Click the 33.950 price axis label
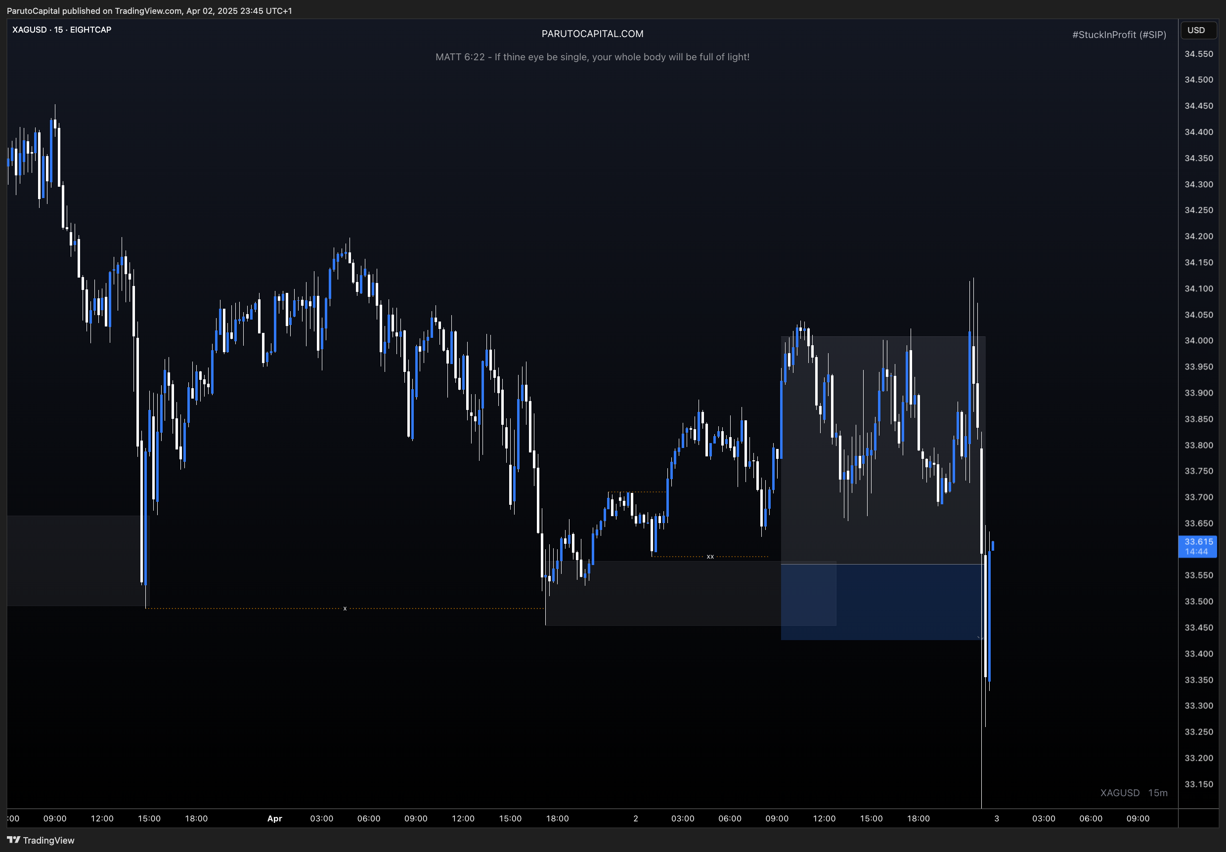The image size is (1226, 852). pyautogui.click(x=1199, y=366)
